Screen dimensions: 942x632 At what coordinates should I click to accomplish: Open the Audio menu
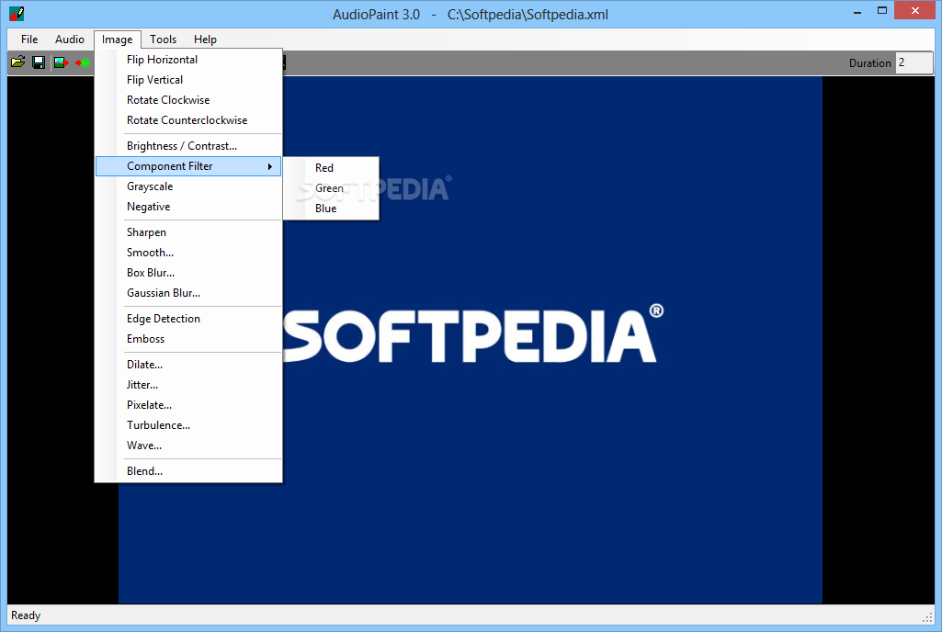pyautogui.click(x=70, y=39)
